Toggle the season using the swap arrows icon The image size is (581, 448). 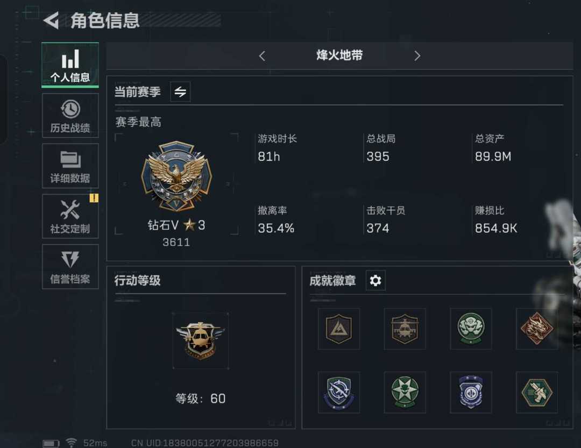tap(180, 91)
